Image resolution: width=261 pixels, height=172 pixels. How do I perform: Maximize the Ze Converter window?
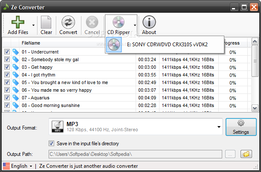point(244,7)
